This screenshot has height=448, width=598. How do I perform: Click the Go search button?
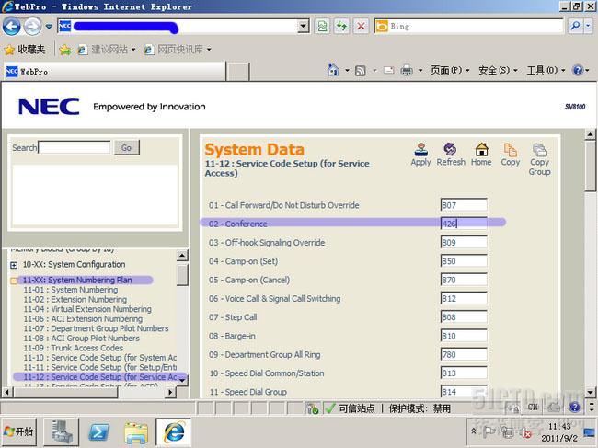pos(126,147)
